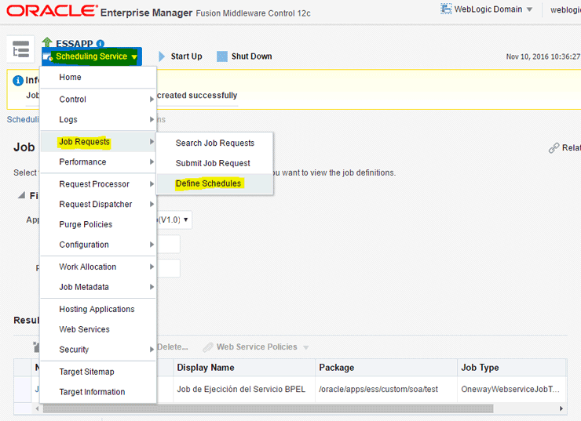Select Home from the menu
The height and width of the screenshot is (421, 581).
point(98,77)
